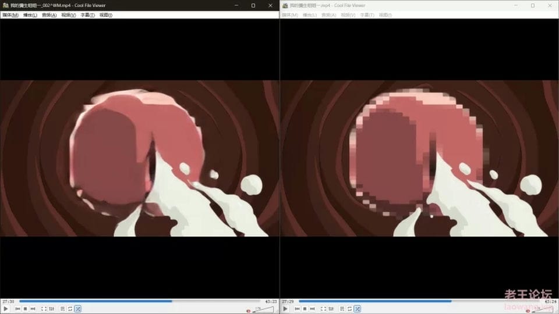The height and width of the screenshot is (314, 559).
Task: Open the 视图(I) menu in the right window
Action: (385, 15)
